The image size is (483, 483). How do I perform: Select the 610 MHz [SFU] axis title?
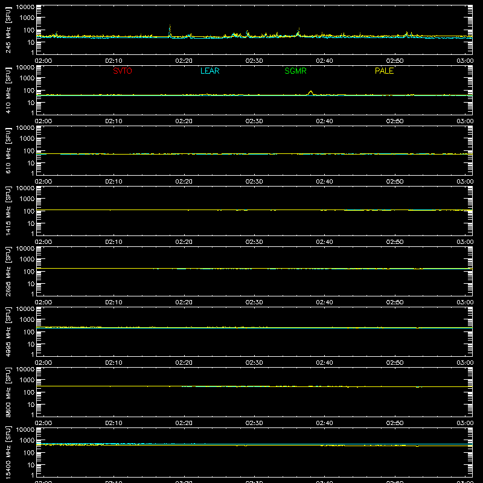click(8, 150)
